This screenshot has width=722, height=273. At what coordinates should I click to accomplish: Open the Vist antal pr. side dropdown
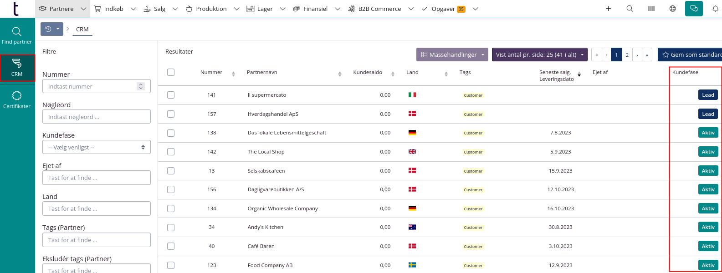click(x=539, y=55)
